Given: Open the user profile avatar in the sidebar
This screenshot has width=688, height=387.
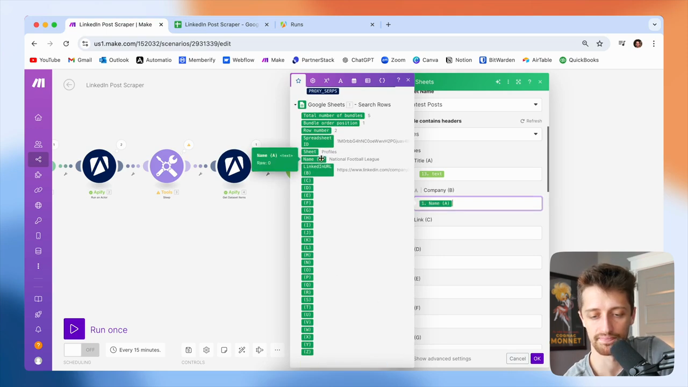Looking at the screenshot, I should point(38,361).
